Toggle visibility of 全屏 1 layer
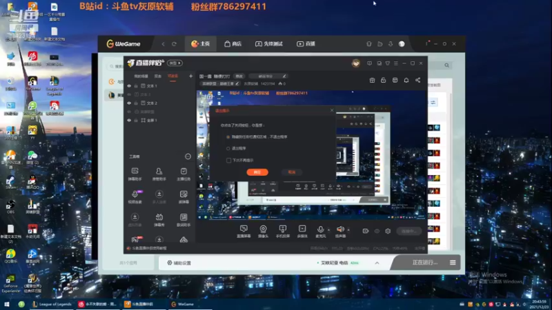Image resolution: width=552 pixels, height=310 pixels. pos(129,120)
